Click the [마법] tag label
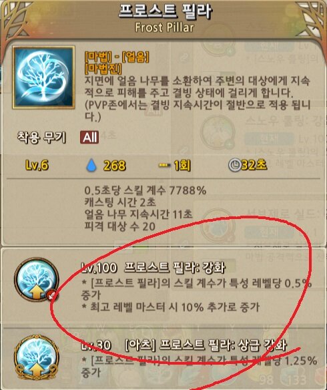The image size is (327, 390). click(98, 57)
